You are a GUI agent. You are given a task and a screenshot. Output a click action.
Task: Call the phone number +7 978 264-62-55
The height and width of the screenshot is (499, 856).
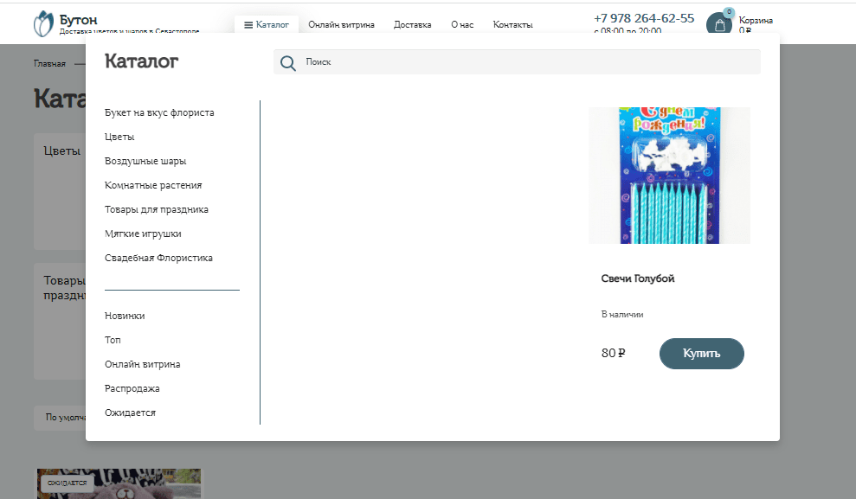pos(644,18)
